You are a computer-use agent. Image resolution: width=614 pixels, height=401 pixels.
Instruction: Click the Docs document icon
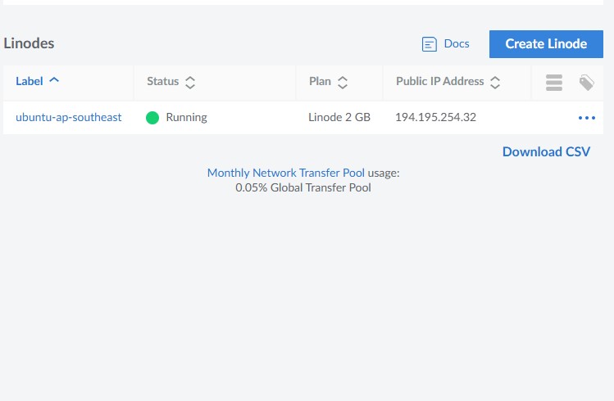tap(429, 44)
